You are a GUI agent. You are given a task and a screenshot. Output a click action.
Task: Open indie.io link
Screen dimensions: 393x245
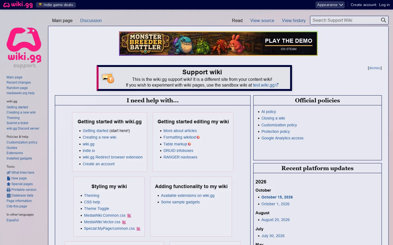click(89, 151)
